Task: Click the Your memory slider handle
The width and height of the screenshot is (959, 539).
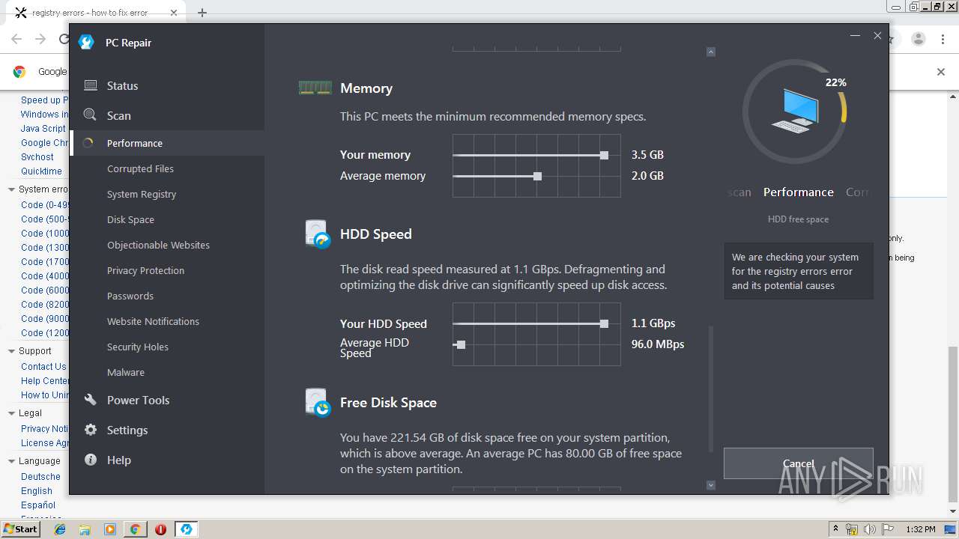Action: (x=604, y=155)
